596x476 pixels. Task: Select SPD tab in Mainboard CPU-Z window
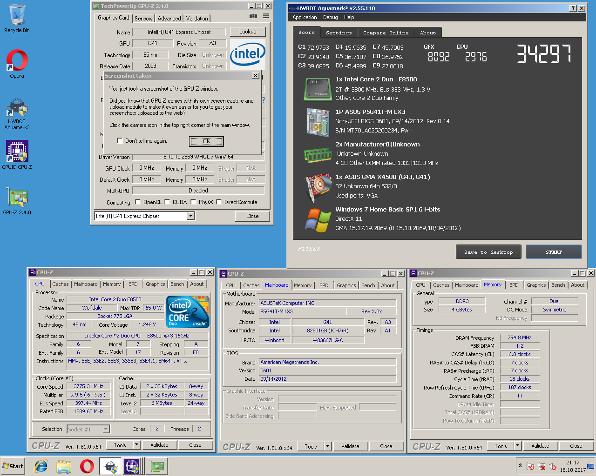pos(324,285)
